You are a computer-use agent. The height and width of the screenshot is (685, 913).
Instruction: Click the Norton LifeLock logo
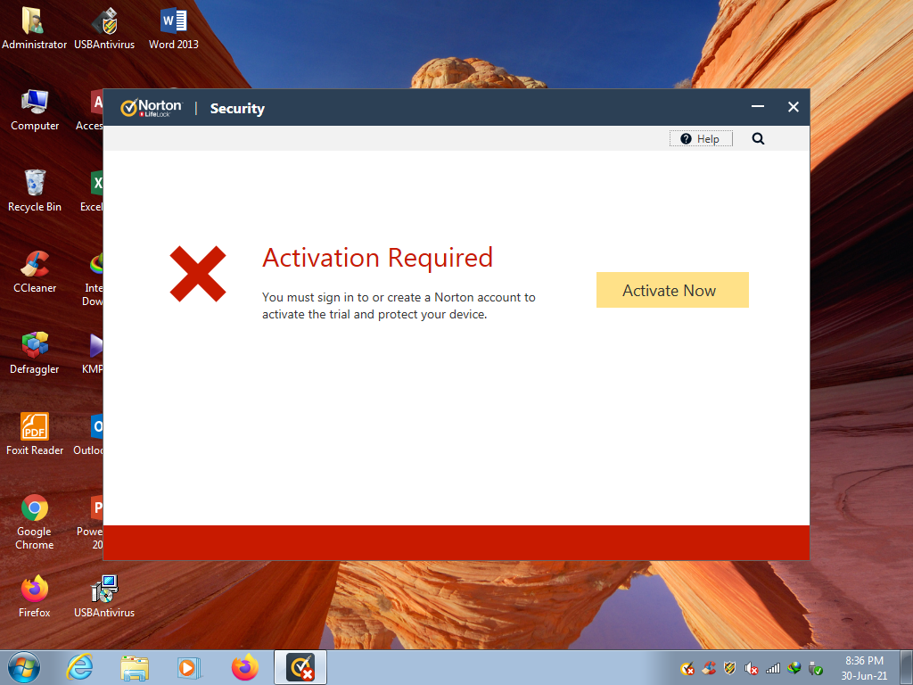[152, 108]
